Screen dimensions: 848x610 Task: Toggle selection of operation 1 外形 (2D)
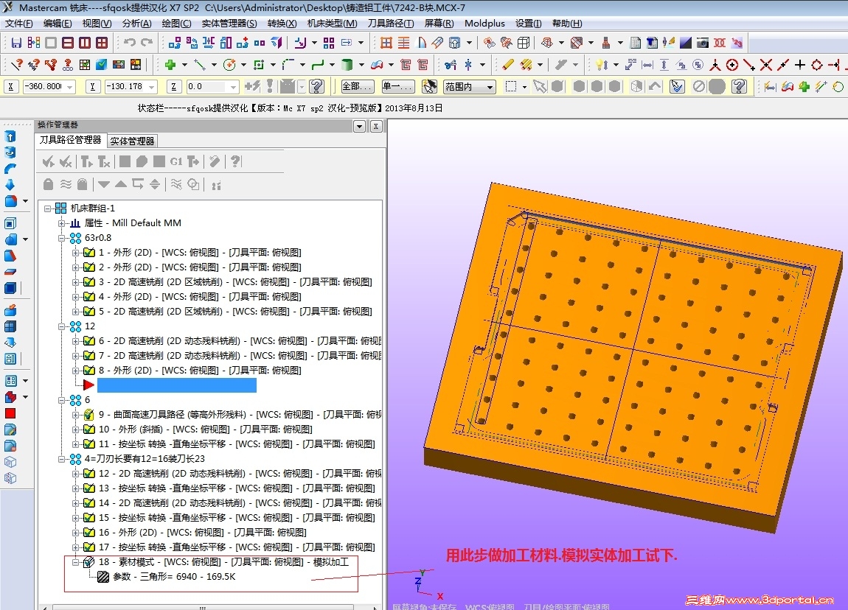click(x=89, y=252)
